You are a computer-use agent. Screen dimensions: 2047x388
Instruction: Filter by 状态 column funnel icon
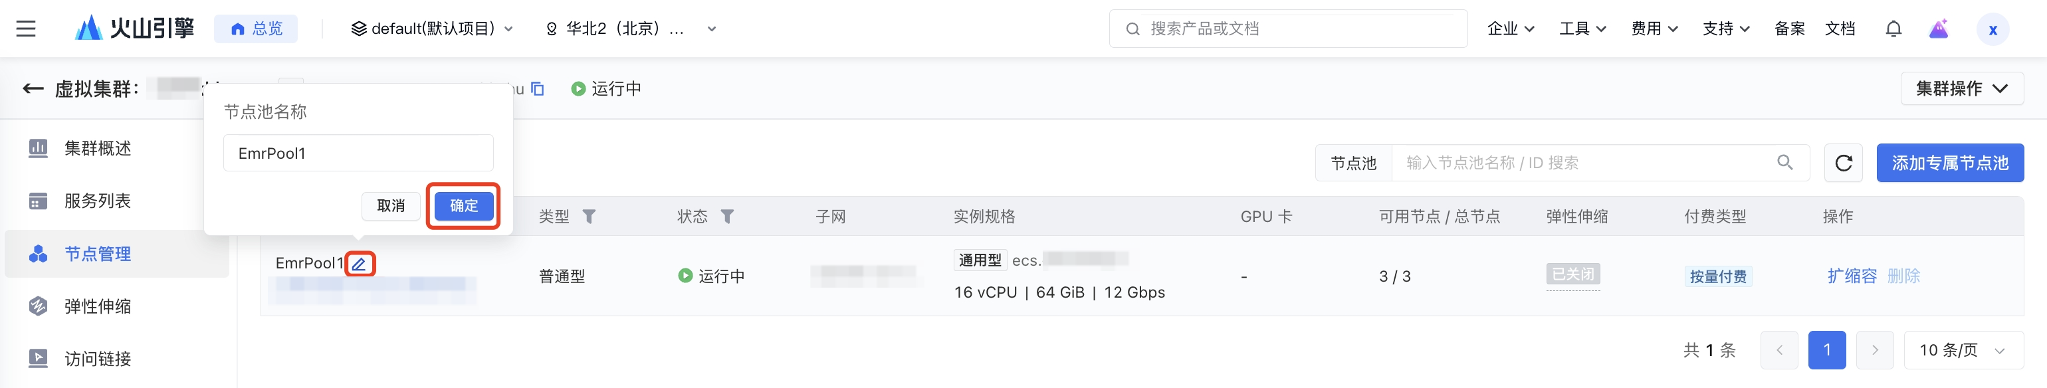(x=727, y=217)
